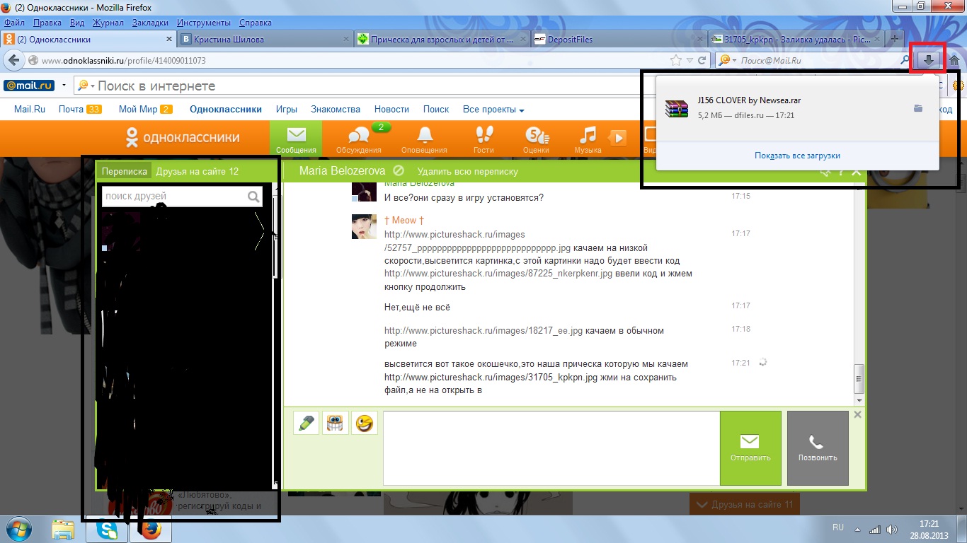The width and height of the screenshot is (967, 543).
Task: Go back to the previous page
Action: point(15,61)
